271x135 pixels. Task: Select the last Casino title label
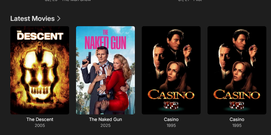(x=237, y=119)
